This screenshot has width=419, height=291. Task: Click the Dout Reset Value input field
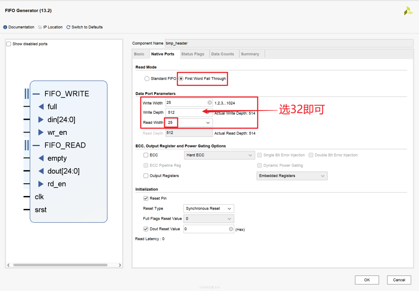coord(209,229)
